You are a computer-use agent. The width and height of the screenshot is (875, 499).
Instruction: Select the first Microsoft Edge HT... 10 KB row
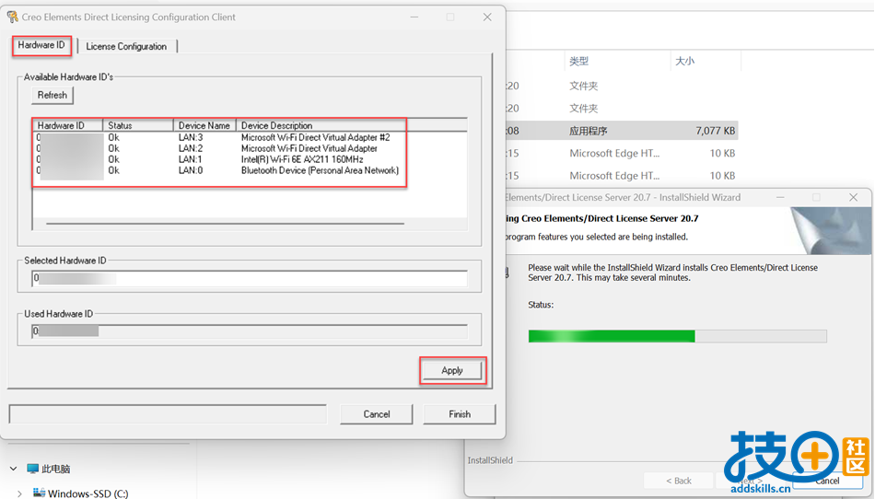click(622, 154)
